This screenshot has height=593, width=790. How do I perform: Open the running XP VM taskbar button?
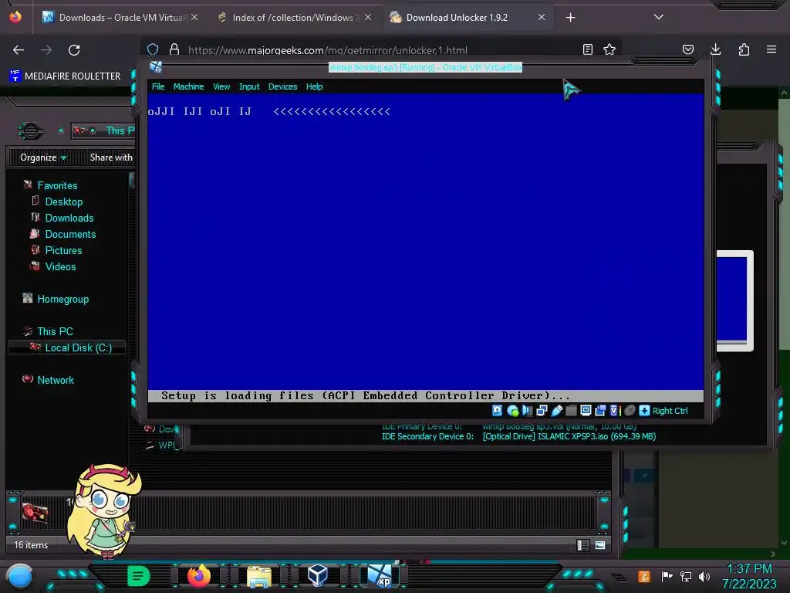(380, 576)
